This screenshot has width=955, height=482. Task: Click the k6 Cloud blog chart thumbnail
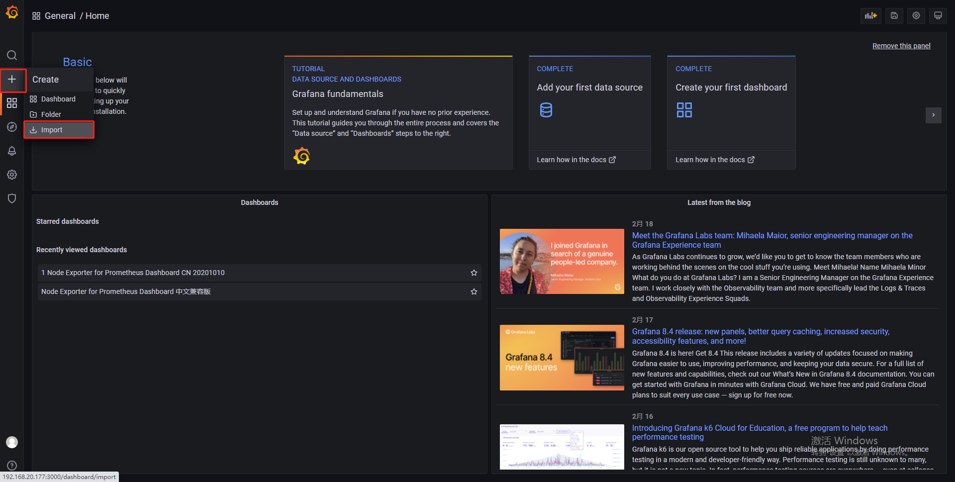[562, 447]
